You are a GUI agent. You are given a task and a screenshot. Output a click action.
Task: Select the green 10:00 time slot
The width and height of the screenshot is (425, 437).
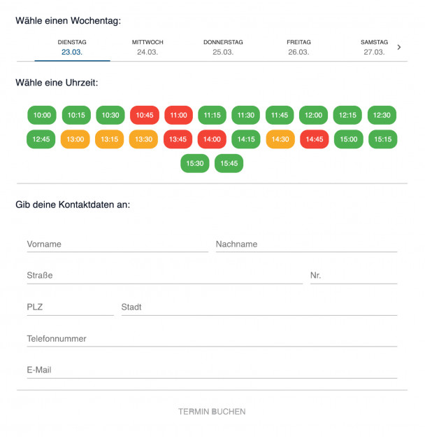click(x=42, y=116)
